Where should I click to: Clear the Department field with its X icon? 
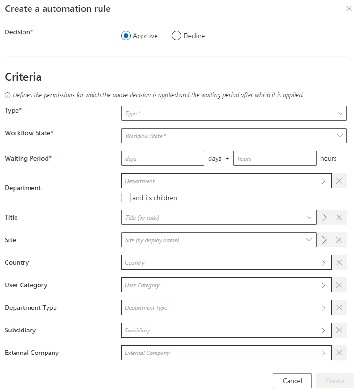(x=339, y=181)
